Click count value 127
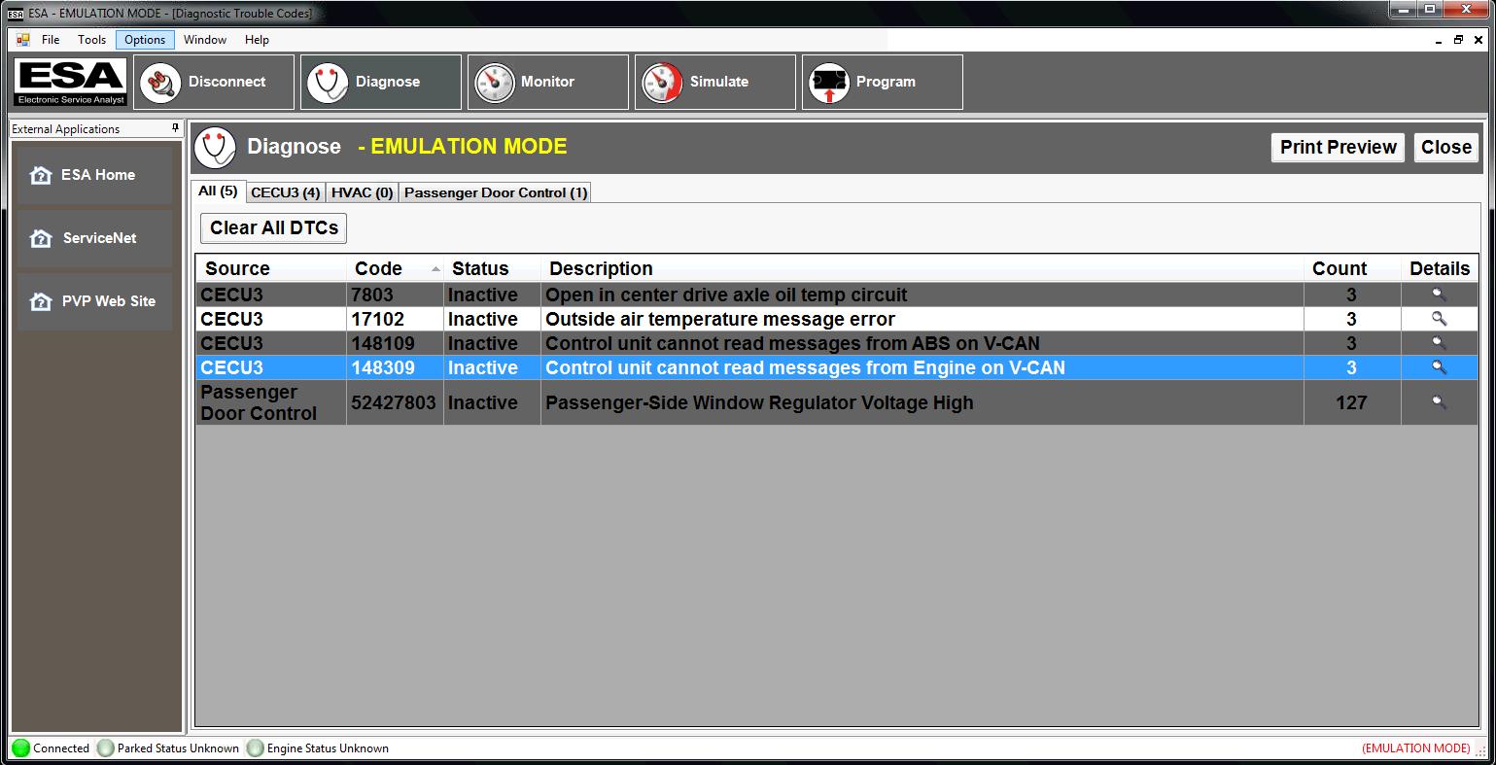The image size is (1496, 765). click(x=1351, y=402)
